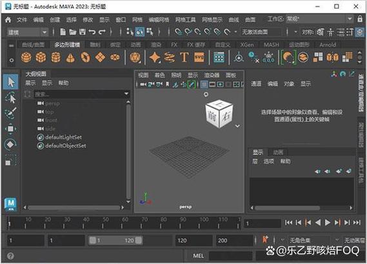Toggle the highlighted viewport pencil button
This screenshot has height=264, width=367.
(x=192, y=85)
